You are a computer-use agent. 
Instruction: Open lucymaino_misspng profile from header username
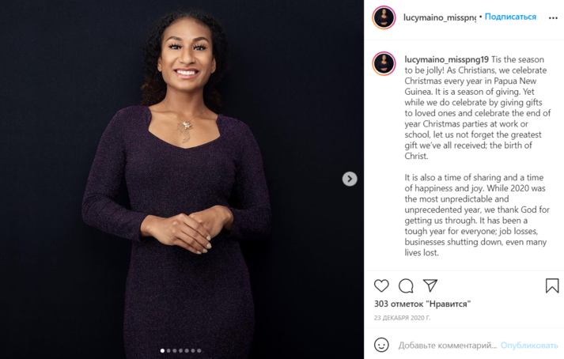click(x=440, y=17)
